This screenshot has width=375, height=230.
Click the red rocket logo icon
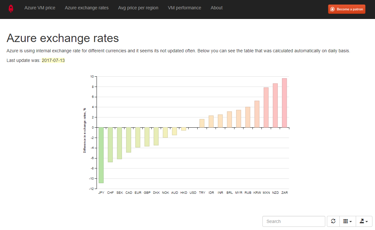coord(11,9)
